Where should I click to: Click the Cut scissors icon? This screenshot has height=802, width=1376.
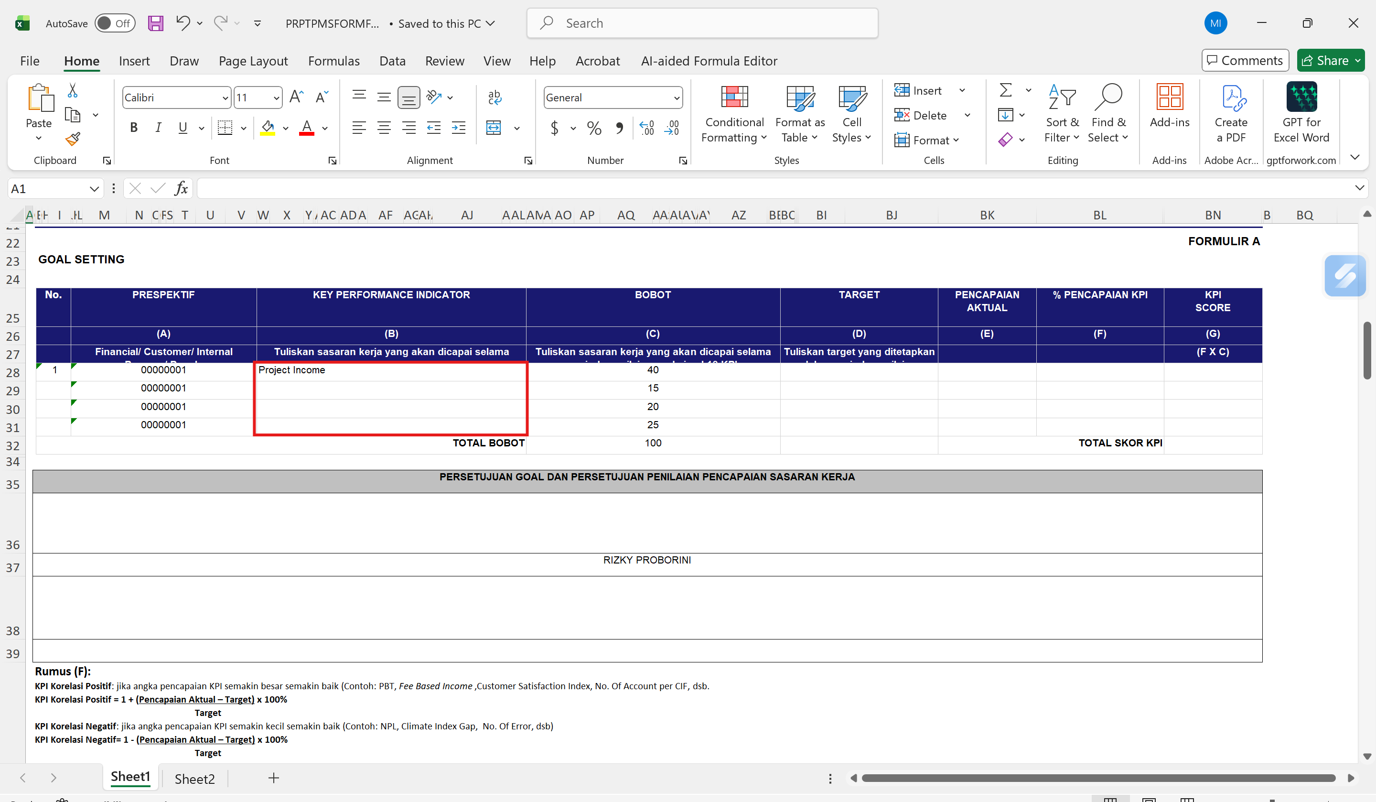click(x=73, y=90)
